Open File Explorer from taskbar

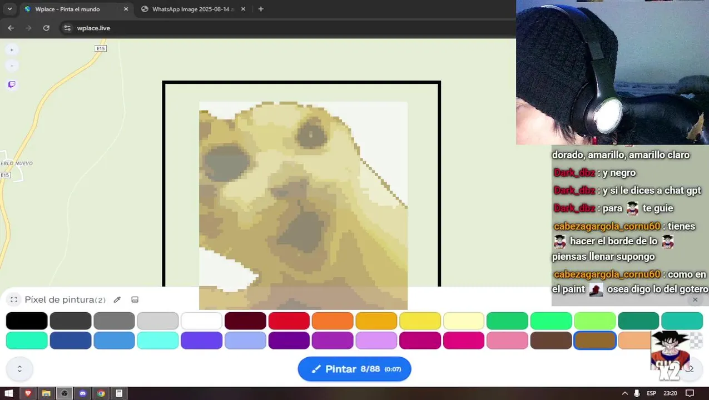(x=46, y=393)
